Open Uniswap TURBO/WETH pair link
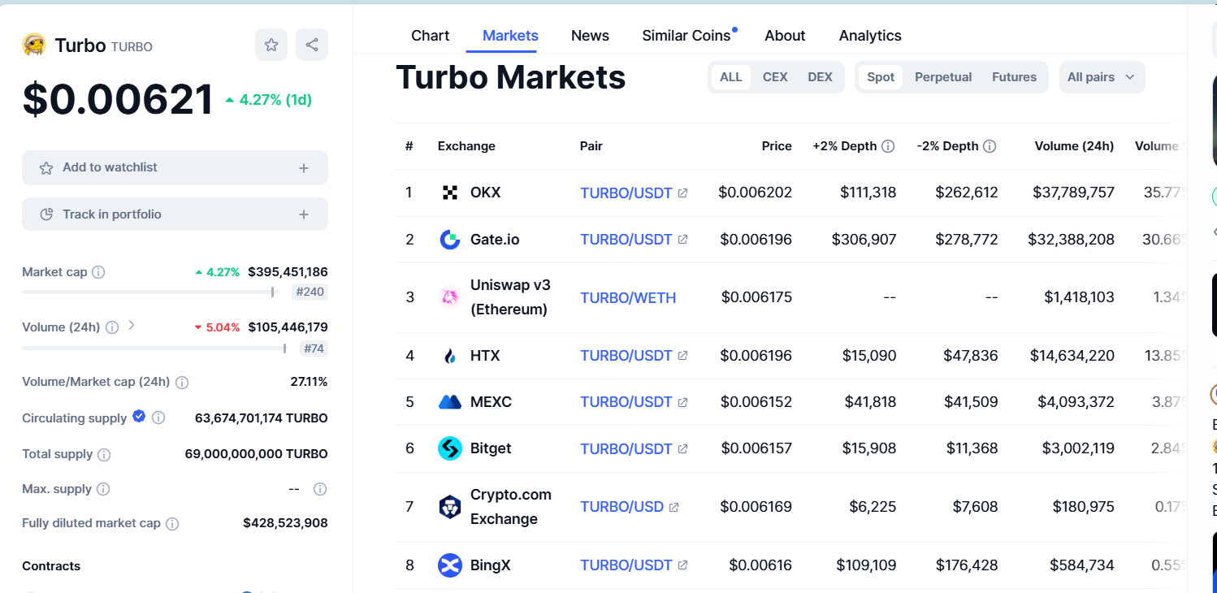 [628, 297]
